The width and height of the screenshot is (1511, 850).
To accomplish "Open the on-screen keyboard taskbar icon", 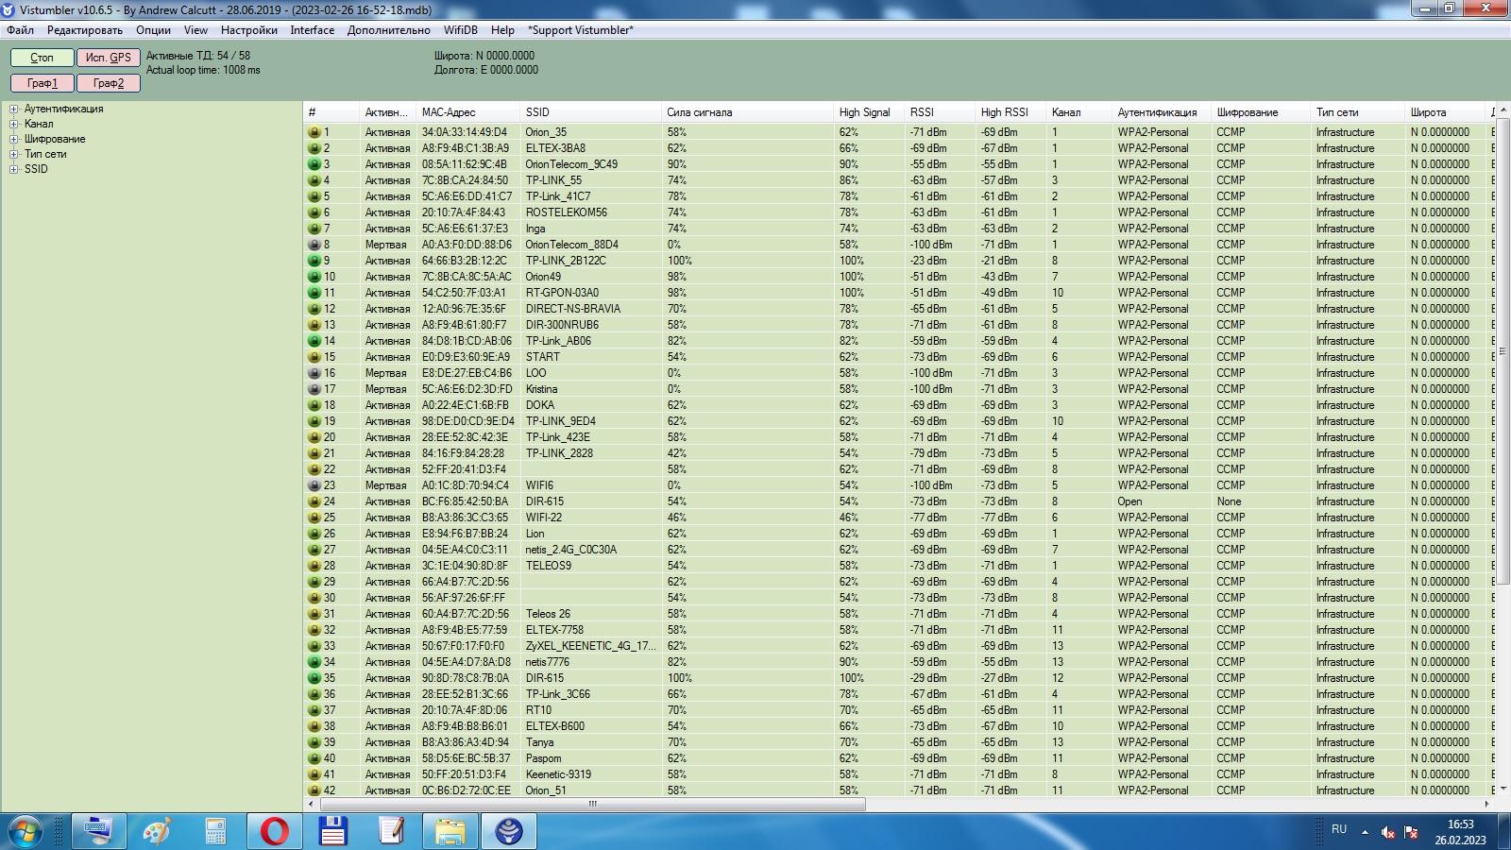I will [x=97, y=831].
